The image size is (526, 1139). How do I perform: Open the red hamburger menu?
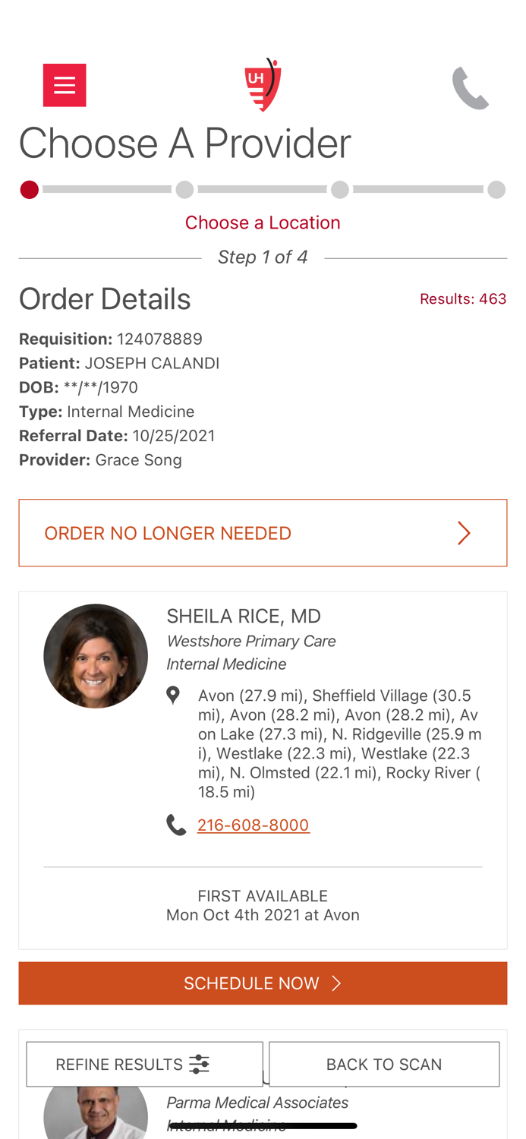(x=65, y=85)
